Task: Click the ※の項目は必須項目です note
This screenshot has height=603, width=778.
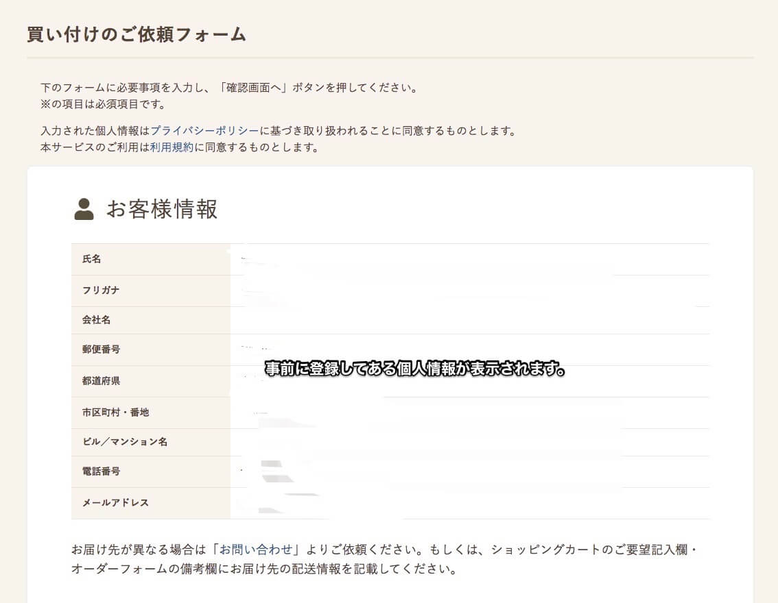Action: 103,105
